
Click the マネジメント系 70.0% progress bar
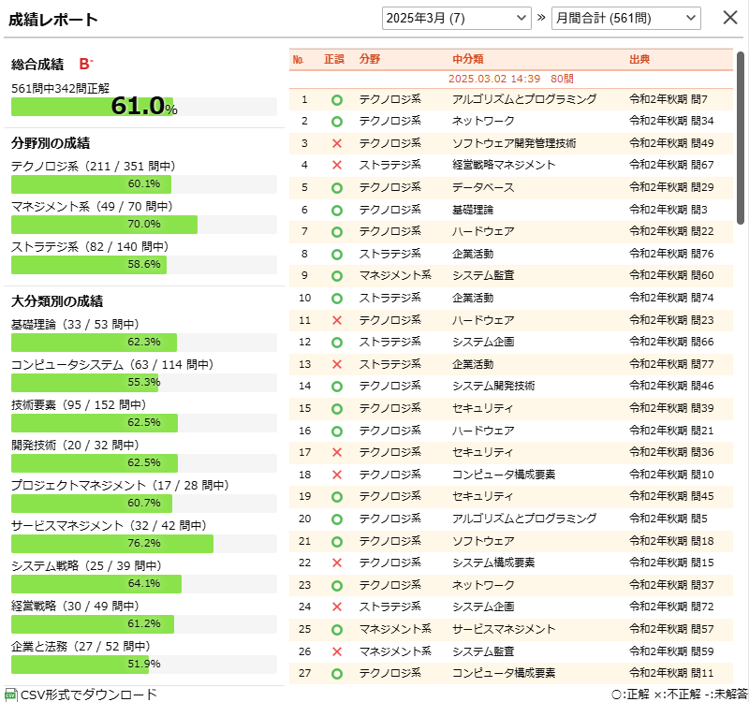[x=144, y=225]
